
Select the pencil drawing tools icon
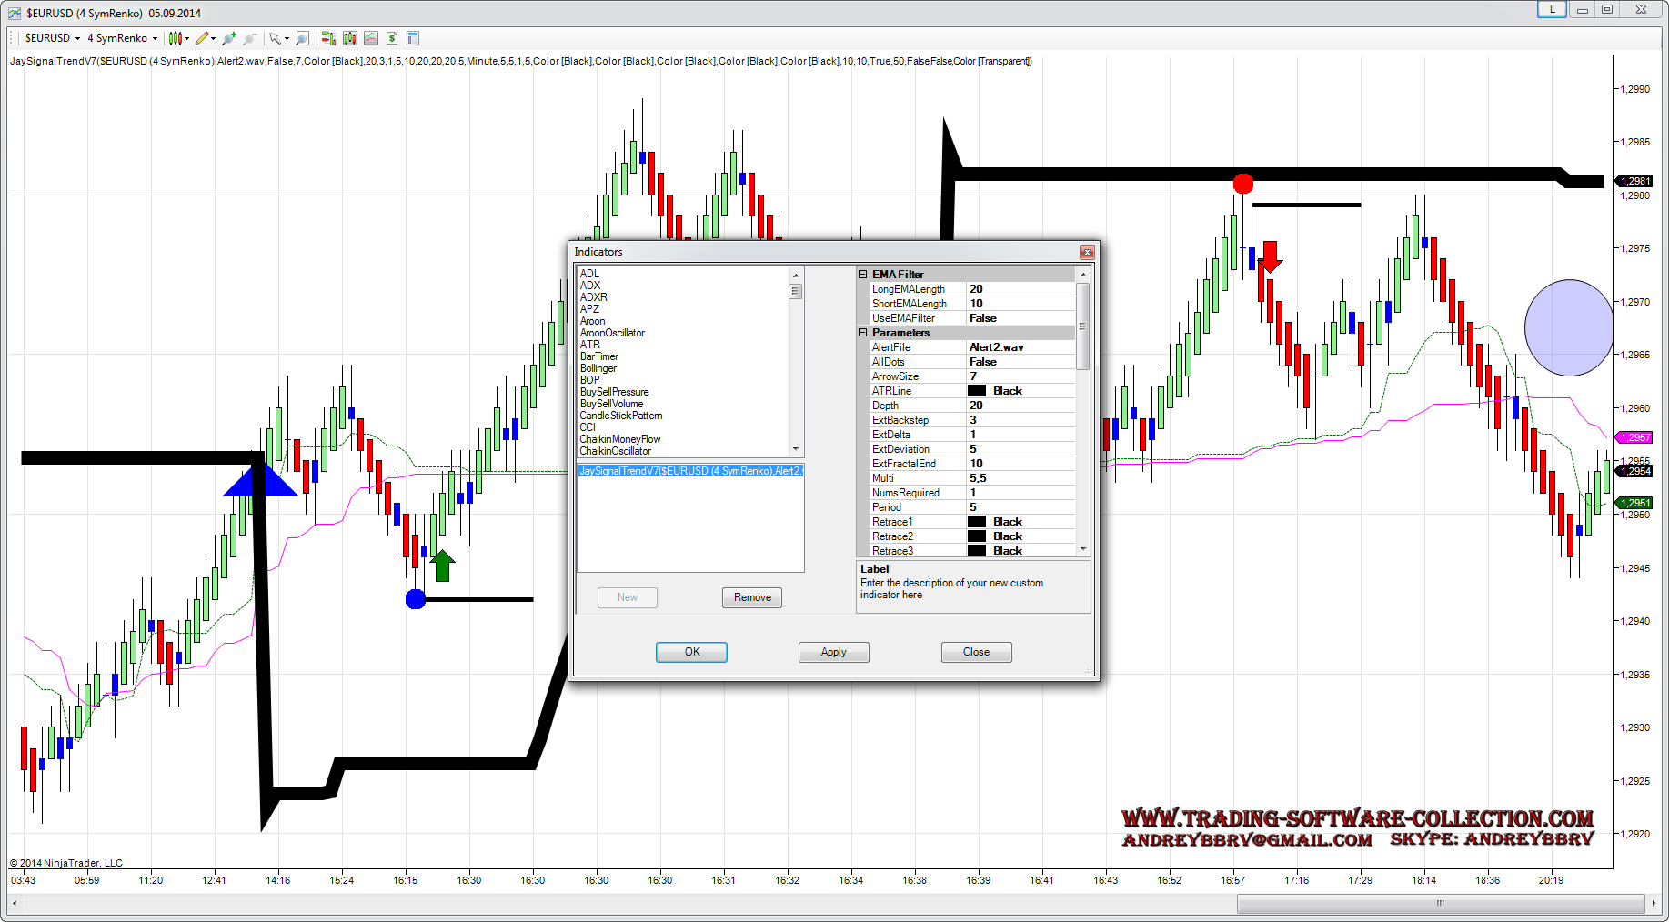[202, 38]
